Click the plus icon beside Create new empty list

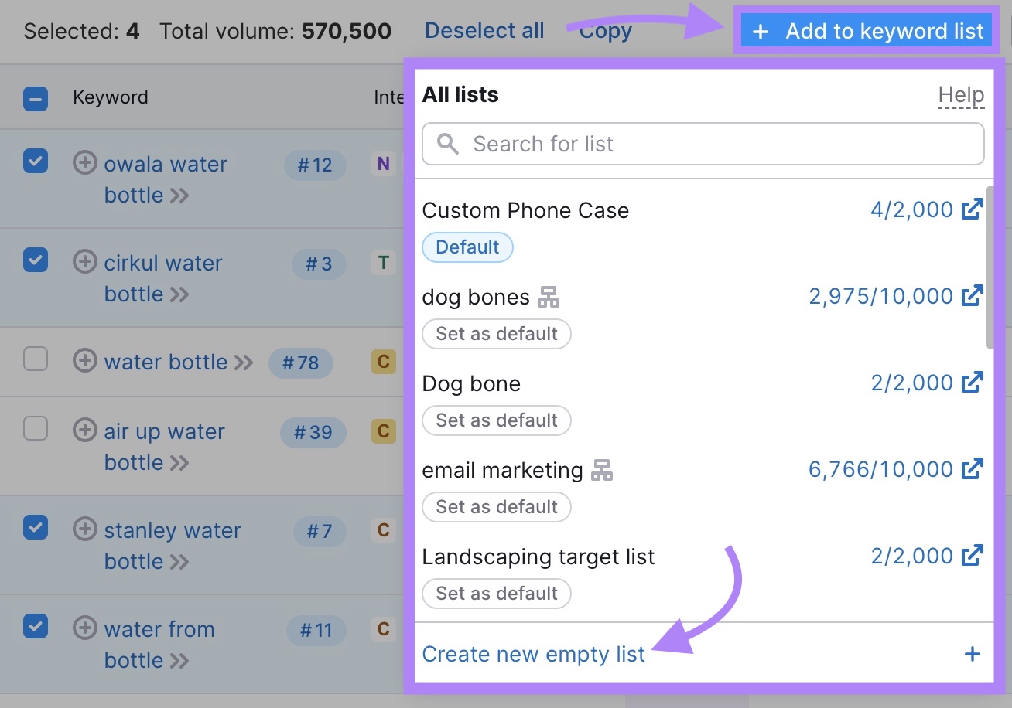[x=973, y=653]
